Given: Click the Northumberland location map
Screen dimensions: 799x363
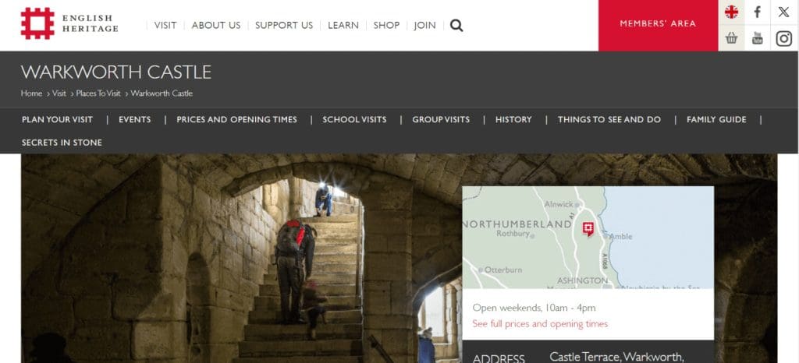Looking at the screenshot, I should point(588,238).
